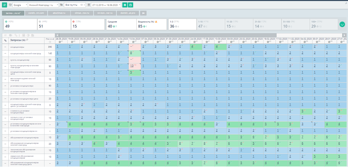Click the paperclip icon in table header
348x167 pixels.
[5, 40]
